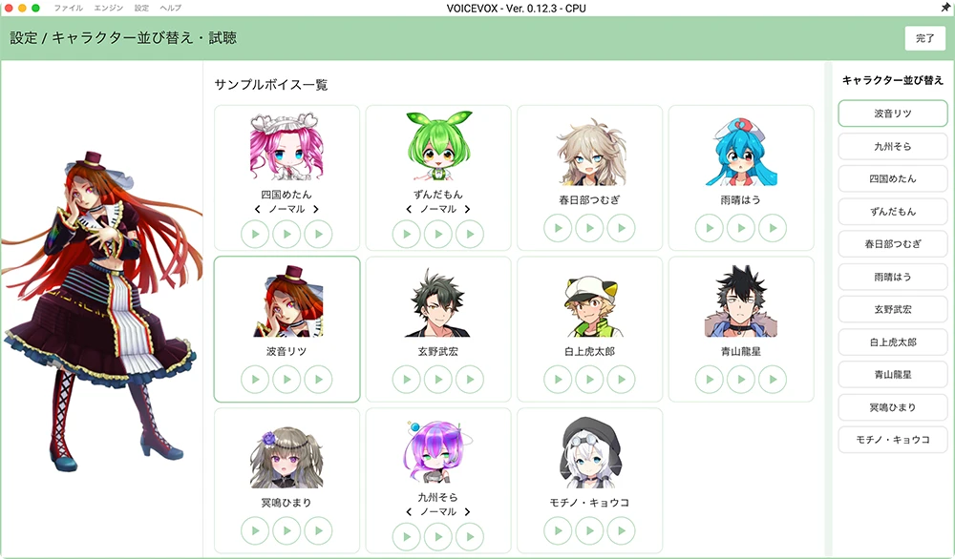This screenshot has width=955, height=559.
Task: Switch ずんだもん to previous voice style
Action: [409, 209]
